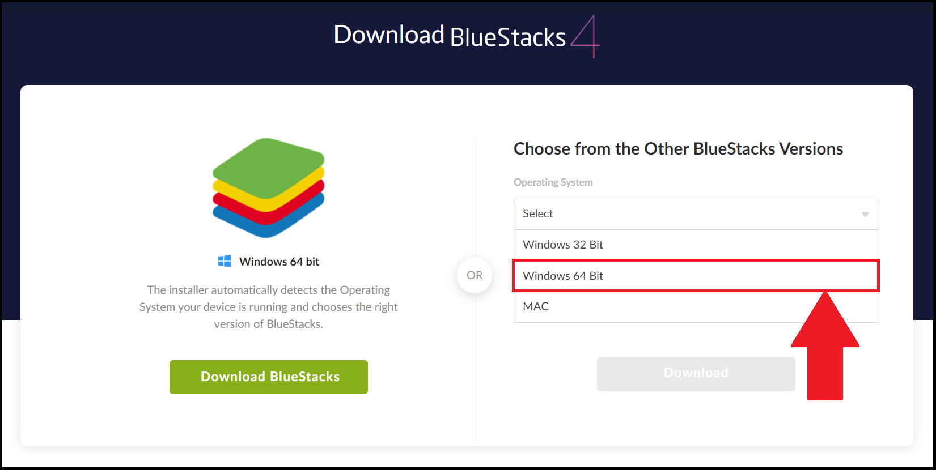The width and height of the screenshot is (936, 470).
Task: Click the Windows logo icon
Action: pyautogui.click(x=225, y=261)
